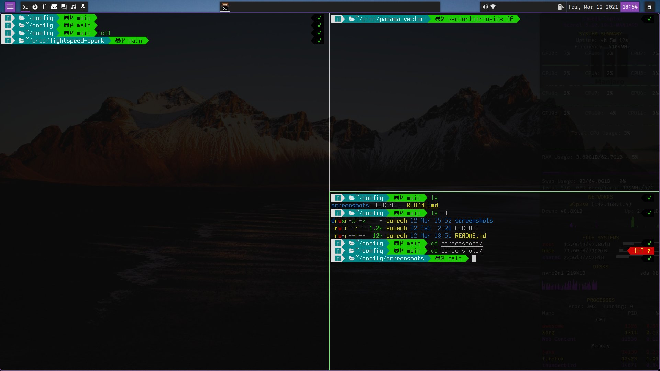Click the date Fri, Mar 12 2021

[593, 7]
